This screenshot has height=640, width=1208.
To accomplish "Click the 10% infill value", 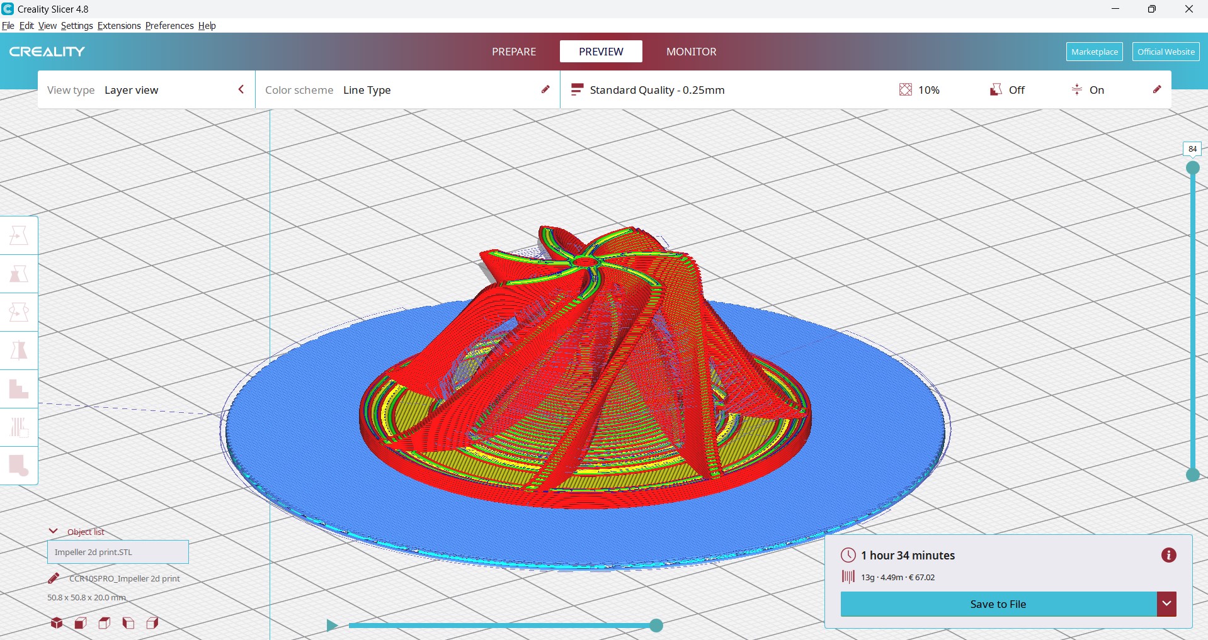I will (928, 90).
